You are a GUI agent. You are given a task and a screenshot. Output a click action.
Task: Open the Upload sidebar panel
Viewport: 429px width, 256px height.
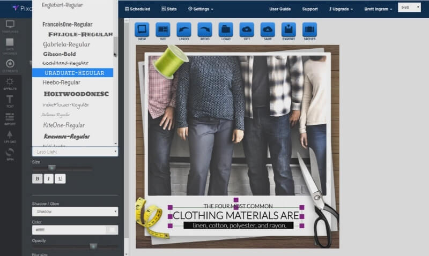(10, 137)
